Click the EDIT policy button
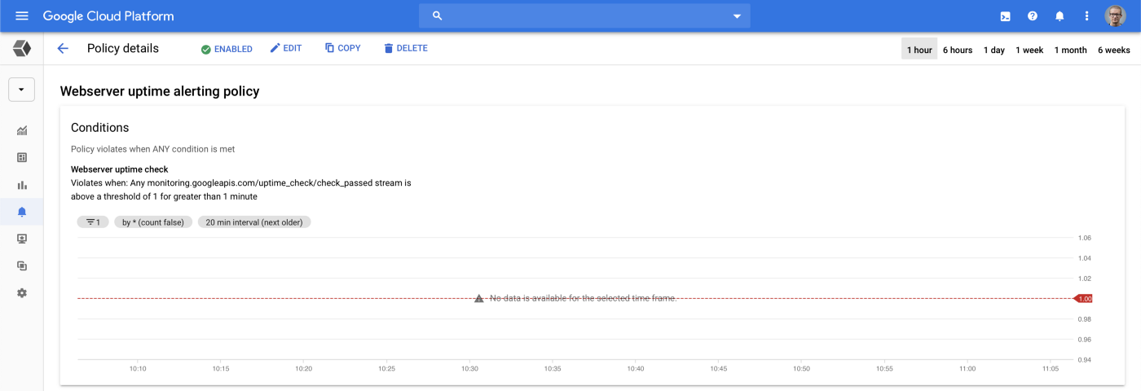The width and height of the screenshot is (1141, 391). [286, 49]
